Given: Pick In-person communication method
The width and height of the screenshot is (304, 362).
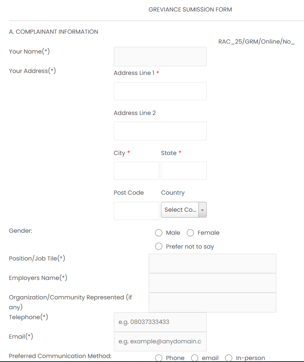Looking at the screenshot, I should [229, 358].
